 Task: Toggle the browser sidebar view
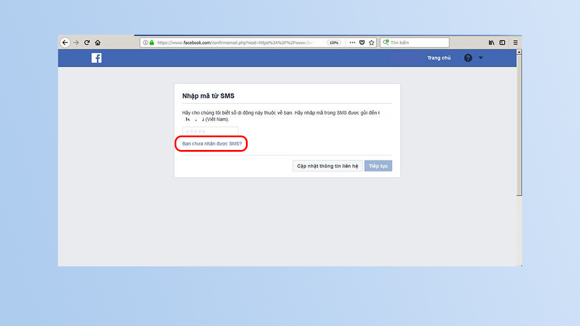[502, 42]
